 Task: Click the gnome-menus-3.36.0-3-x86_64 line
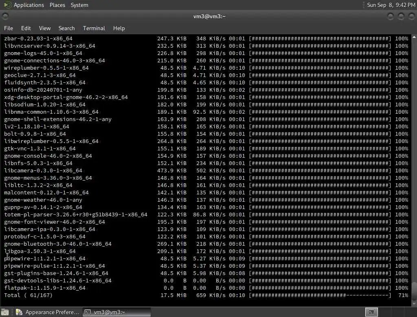[x=206, y=178]
